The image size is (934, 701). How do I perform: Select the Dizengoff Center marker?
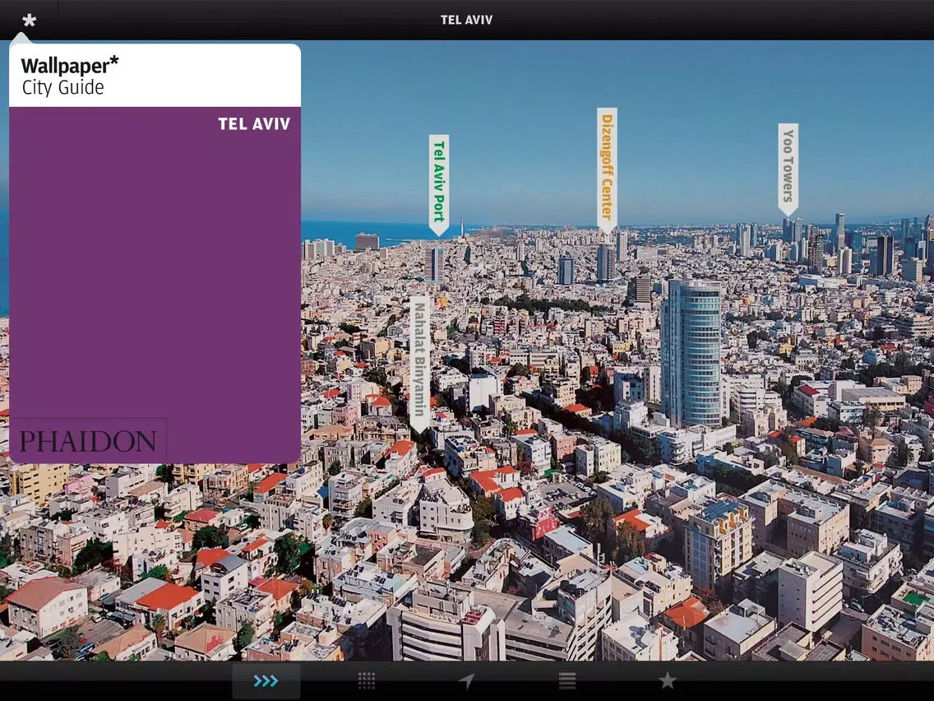[607, 170]
